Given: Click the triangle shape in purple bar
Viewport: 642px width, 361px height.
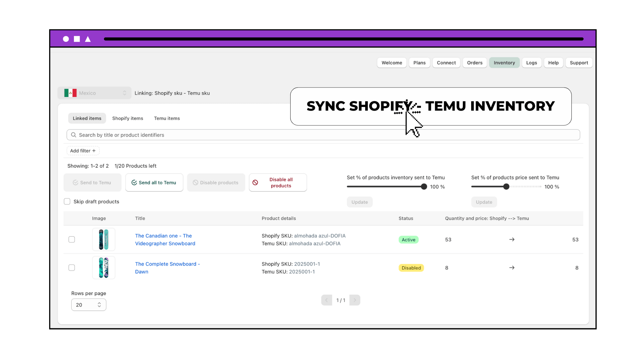Looking at the screenshot, I should [x=88, y=39].
